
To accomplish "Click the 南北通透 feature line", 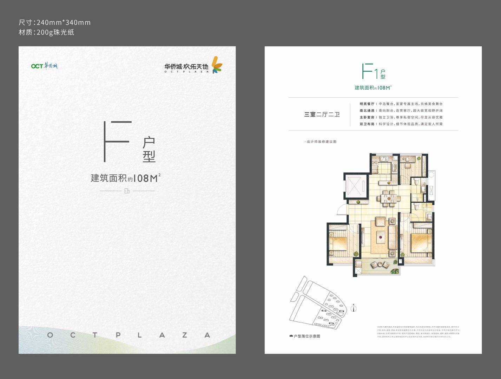I will click(x=401, y=111).
